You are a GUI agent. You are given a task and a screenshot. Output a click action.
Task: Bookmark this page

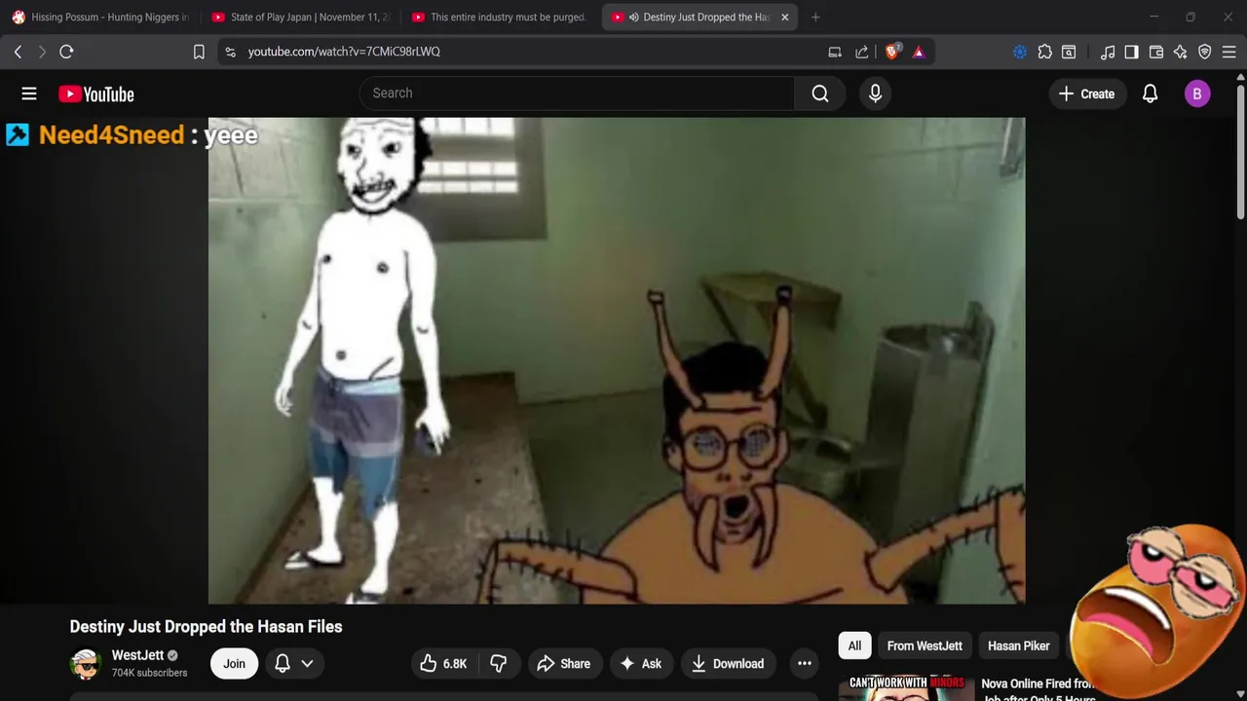[199, 52]
